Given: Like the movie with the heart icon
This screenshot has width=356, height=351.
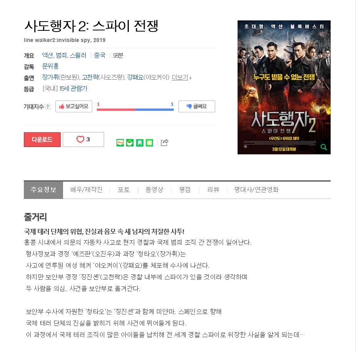Looking at the screenshot, I should click(x=83, y=139).
